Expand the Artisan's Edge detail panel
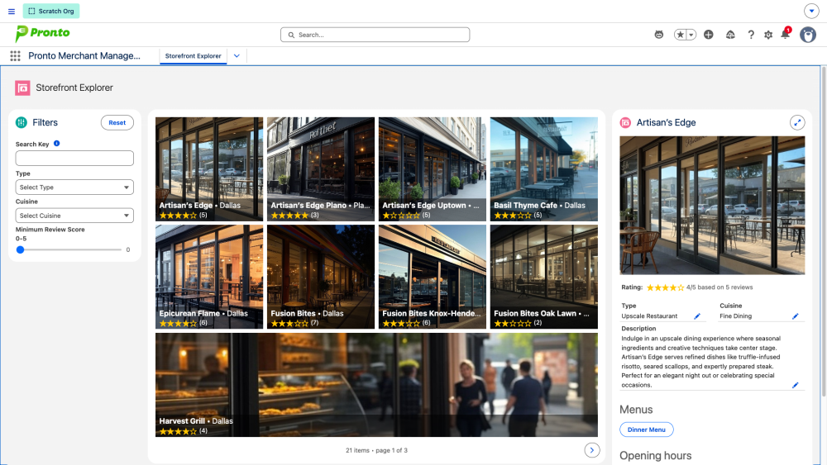 point(797,123)
